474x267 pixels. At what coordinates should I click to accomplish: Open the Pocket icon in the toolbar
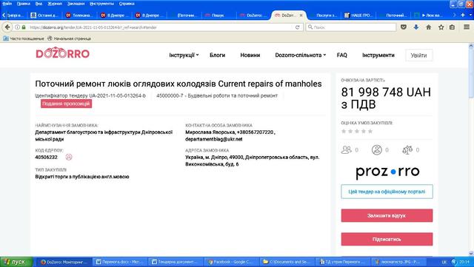[403, 27]
